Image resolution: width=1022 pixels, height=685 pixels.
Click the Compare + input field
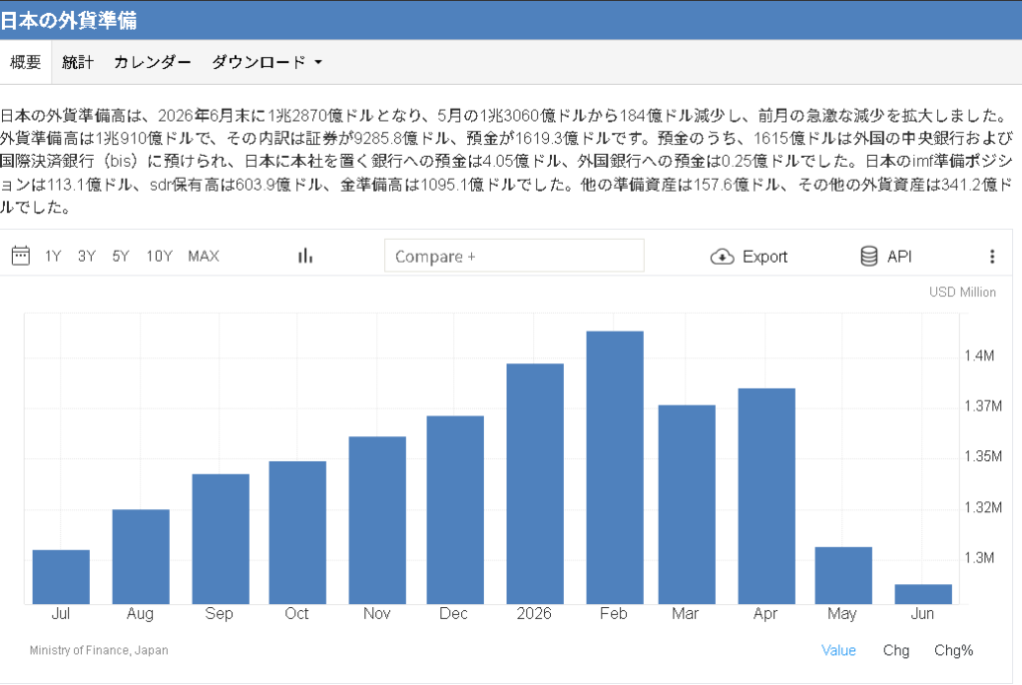(x=514, y=256)
